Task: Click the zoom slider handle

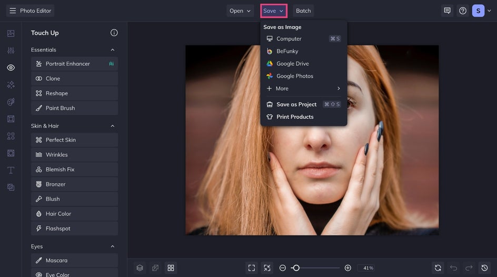Action: click(296, 268)
